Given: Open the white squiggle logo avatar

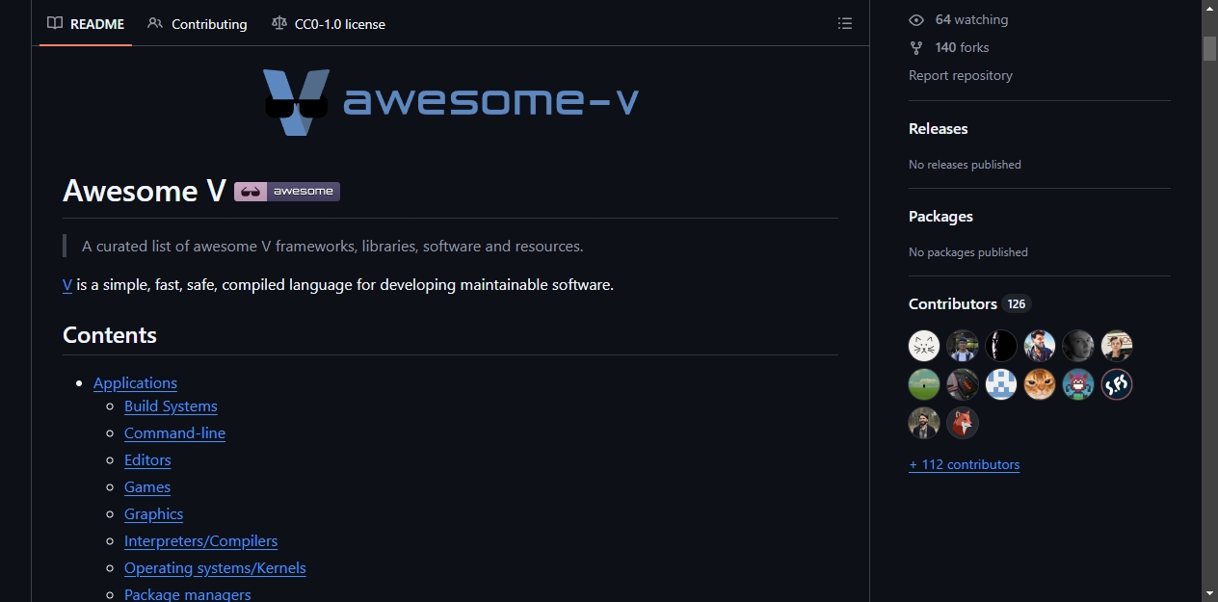Looking at the screenshot, I should 1117,384.
